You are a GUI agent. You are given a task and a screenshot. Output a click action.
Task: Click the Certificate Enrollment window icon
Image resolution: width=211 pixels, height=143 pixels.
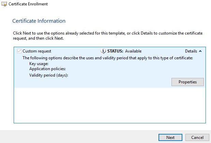4,4
